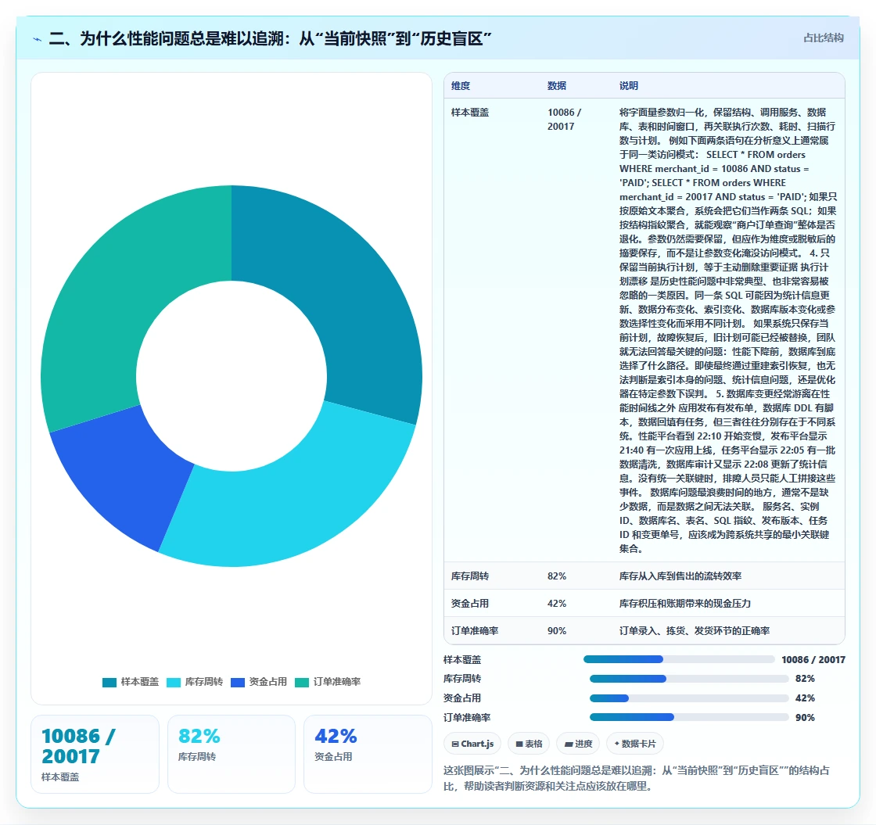Viewport: 876px width, 825px height.
Task: Open the 42% 资金占用 stat card
Action: (368, 754)
